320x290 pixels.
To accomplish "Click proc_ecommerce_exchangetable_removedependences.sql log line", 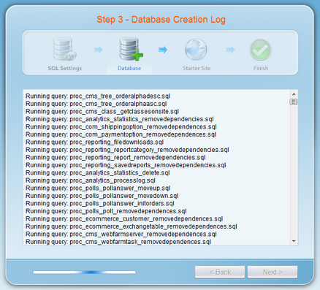I will click(x=132, y=226).
